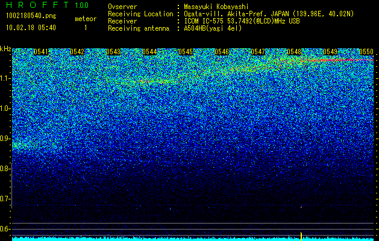Click the observer name Masayuki Kobayashi
This screenshot has width=379, height=241.
click(x=216, y=7)
